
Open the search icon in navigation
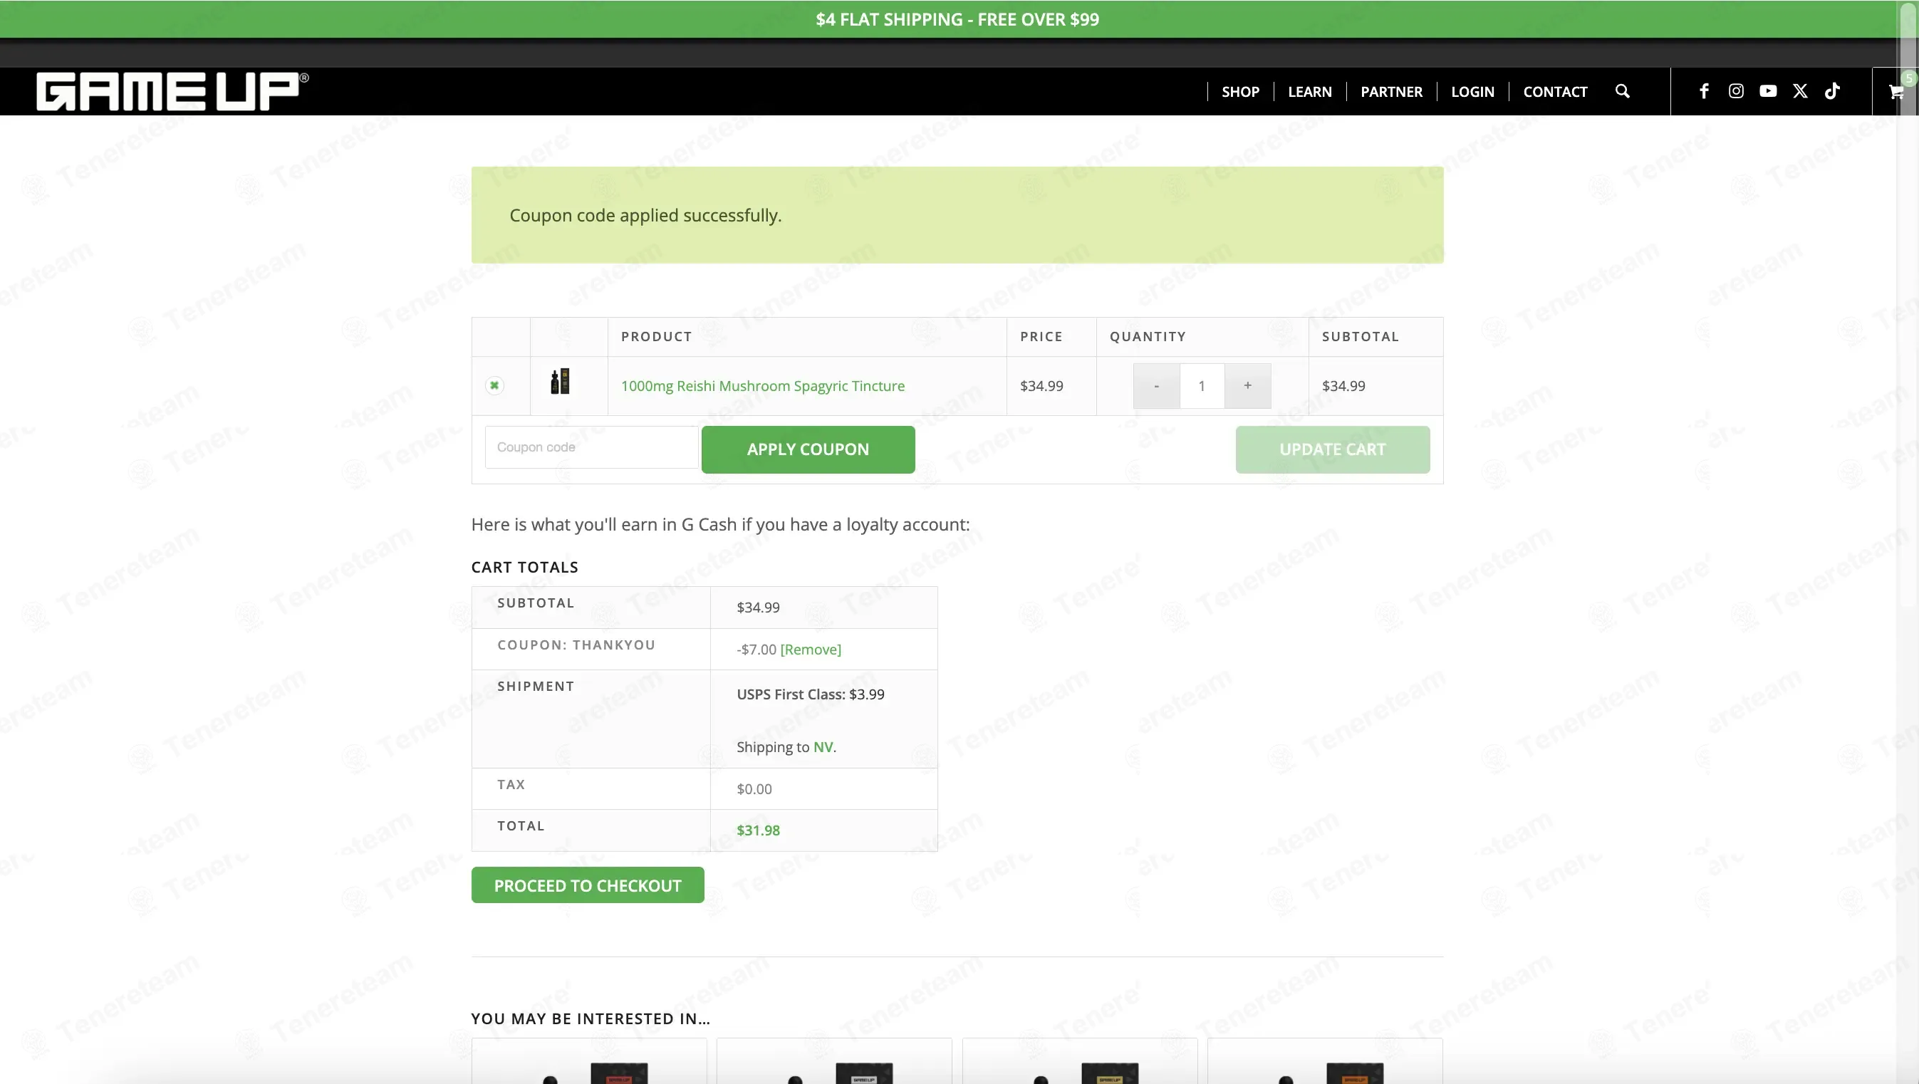(x=1622, y=91)
